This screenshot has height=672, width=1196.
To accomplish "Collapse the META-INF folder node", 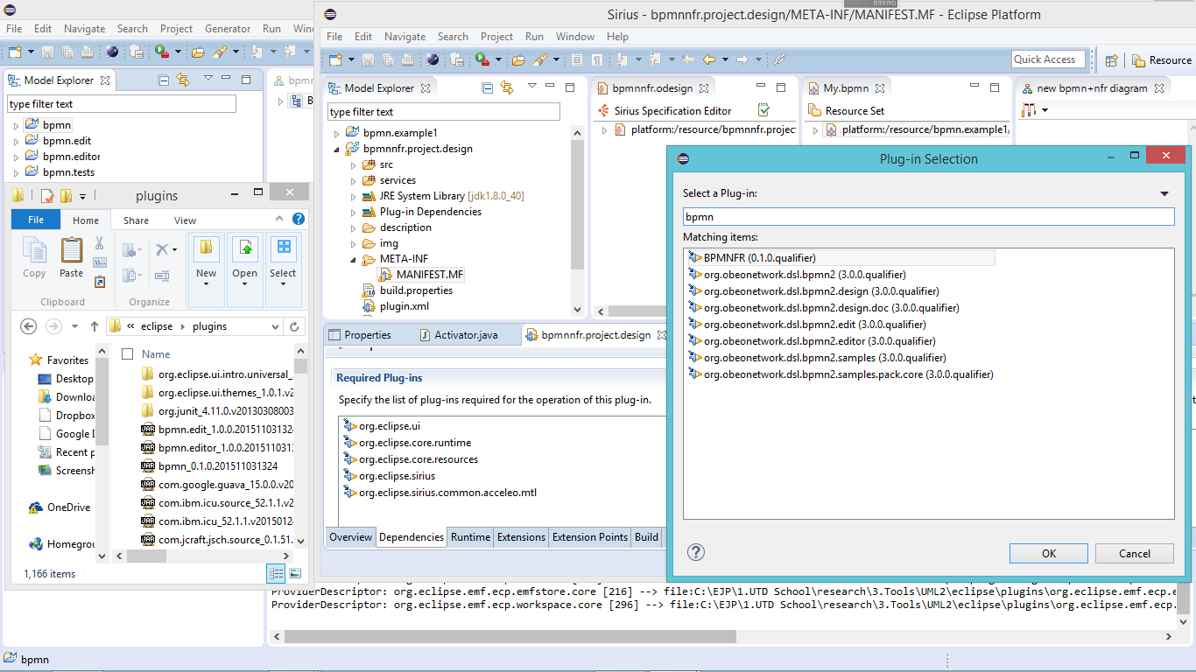I will (354, 259).
